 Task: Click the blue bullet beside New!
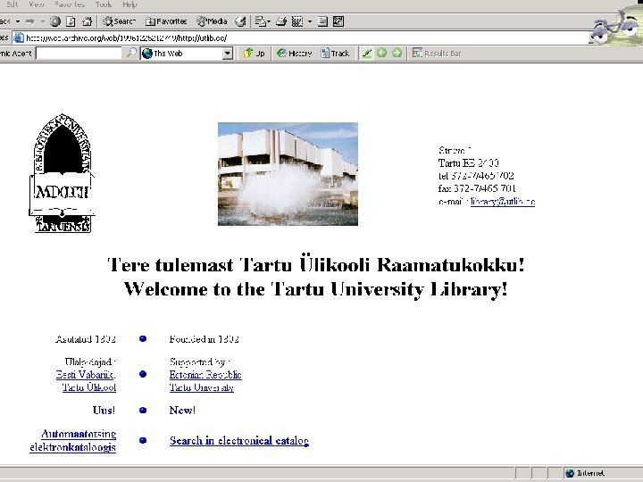pyautogui.click(x=143, y=410)
